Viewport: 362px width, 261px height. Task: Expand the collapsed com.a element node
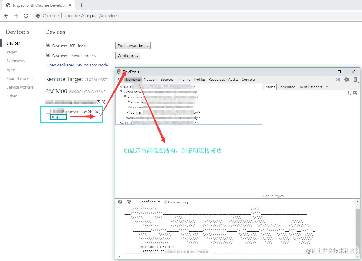(129, 102)
